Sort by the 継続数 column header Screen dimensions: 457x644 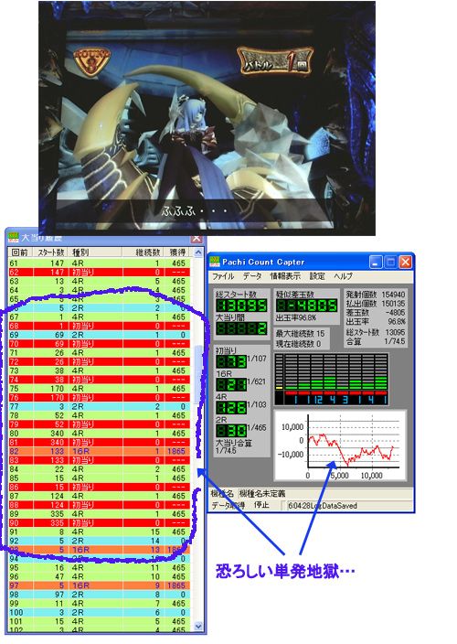143,252
